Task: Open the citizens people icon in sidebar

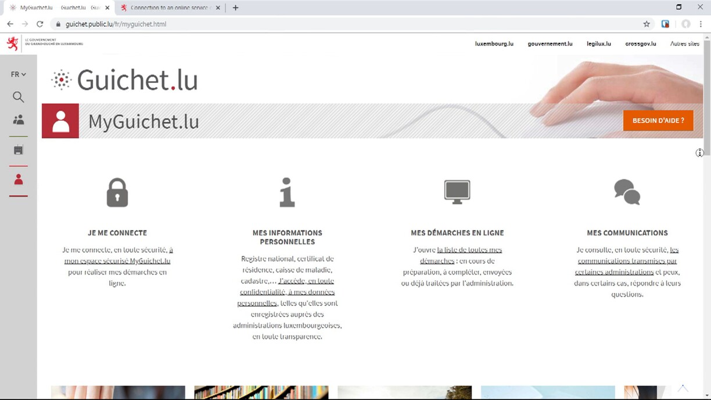Action: pos(19,120)
